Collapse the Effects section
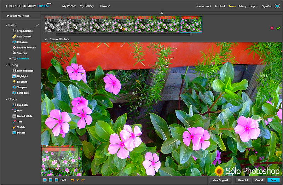The height and width of the screenshot is (185, 283). point(6,99)
